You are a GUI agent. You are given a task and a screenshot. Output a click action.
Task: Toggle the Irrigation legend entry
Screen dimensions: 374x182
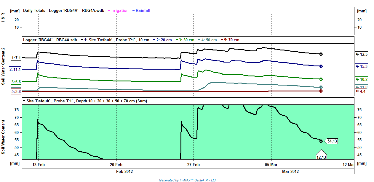(x=119, y=10)
